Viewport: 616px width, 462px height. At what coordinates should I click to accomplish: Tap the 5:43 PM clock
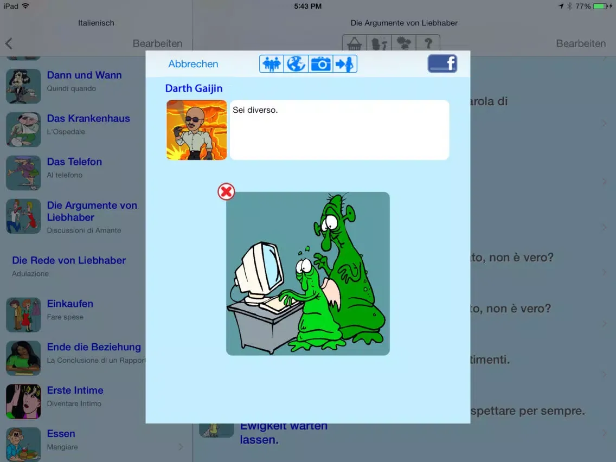[307, 7]
